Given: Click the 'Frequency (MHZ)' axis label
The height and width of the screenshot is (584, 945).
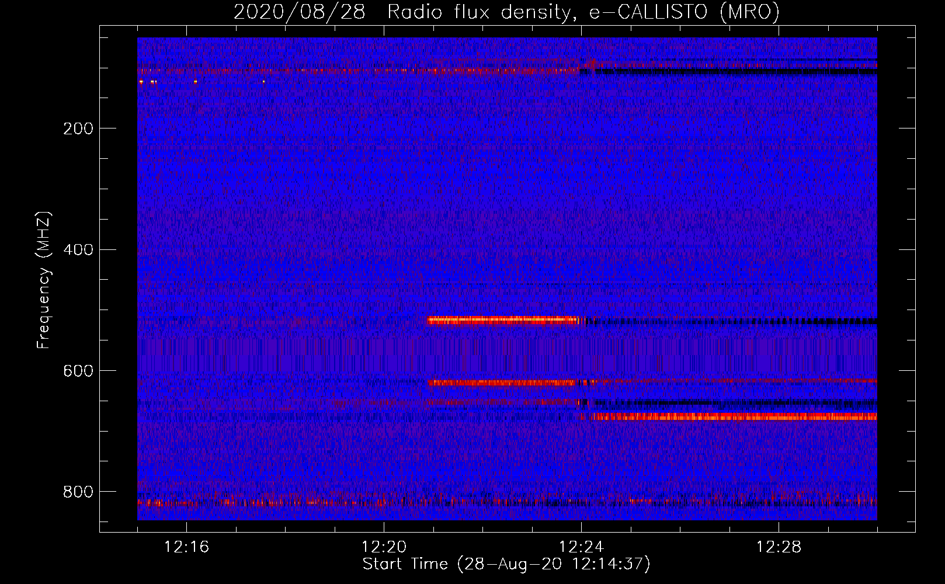Looking at the screenshot, I should [x=44, y=280].
